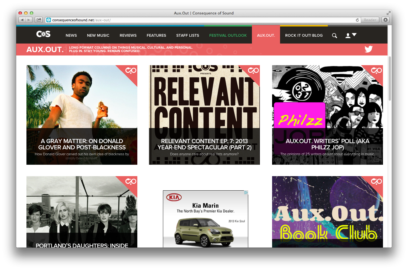Open the Aux.Out. Book Club thumbnail

[328, 212]
